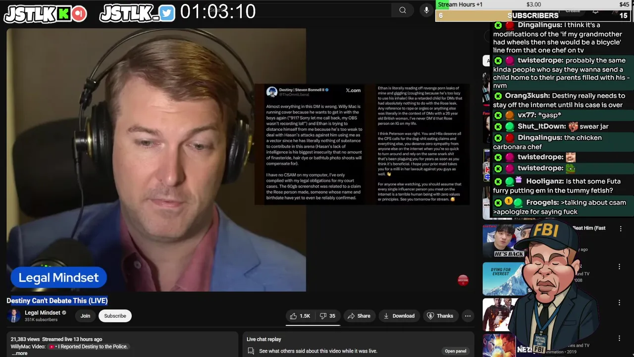Open options menu for Everest video
634x357 pixels.
pos(619,267)
